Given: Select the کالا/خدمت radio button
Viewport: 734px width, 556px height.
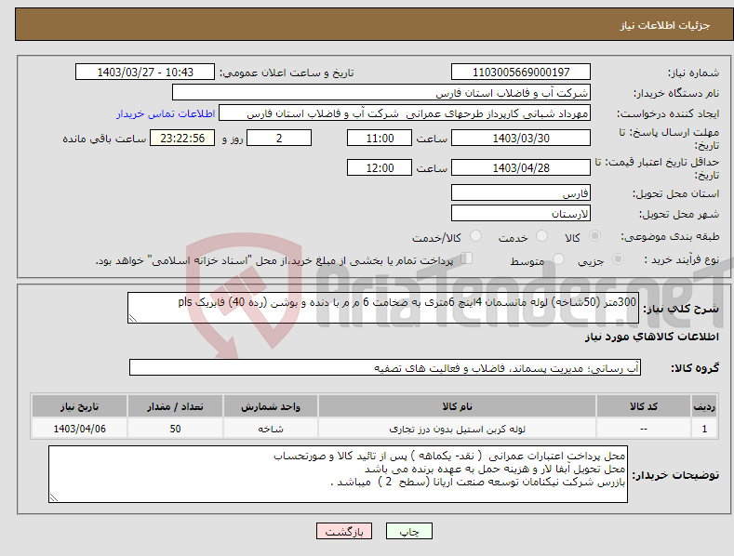Looking at the screenshot, I should [x=475, y=236].
